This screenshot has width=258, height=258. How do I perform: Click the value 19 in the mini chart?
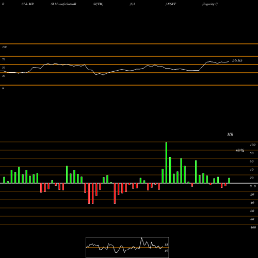(x=166, y=251)
